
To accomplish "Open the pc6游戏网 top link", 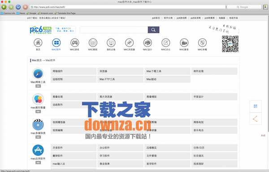I will click(x=182, y=18).
